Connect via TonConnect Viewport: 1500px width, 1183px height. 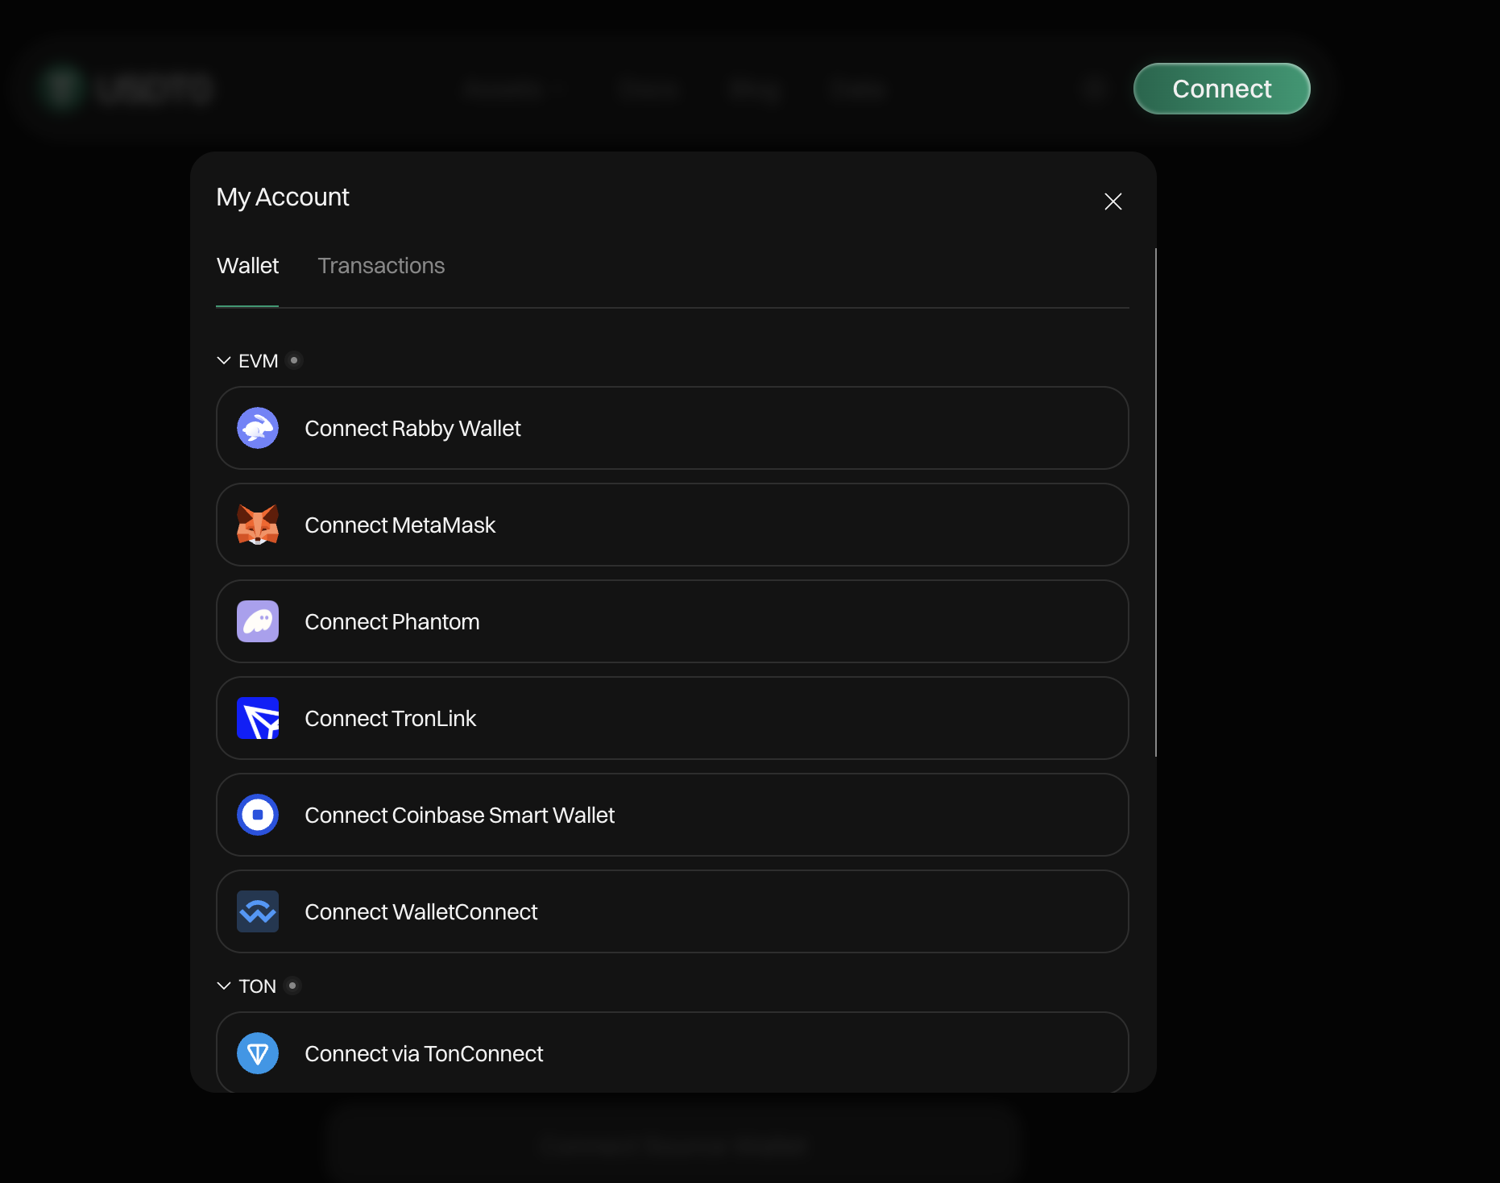[673, 1052]
